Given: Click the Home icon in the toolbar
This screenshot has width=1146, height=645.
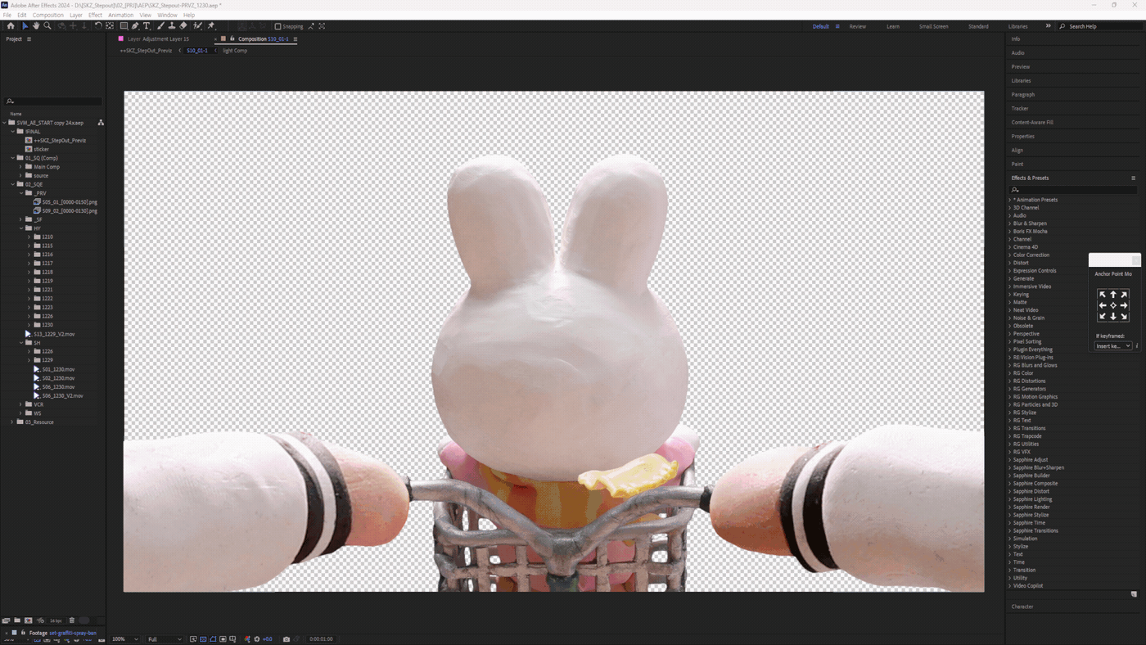Looking at the screenshot, I should (x=11, y=26).
